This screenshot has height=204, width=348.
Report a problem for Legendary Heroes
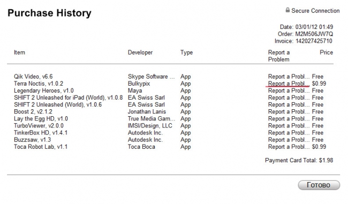(x=289, y=91)
